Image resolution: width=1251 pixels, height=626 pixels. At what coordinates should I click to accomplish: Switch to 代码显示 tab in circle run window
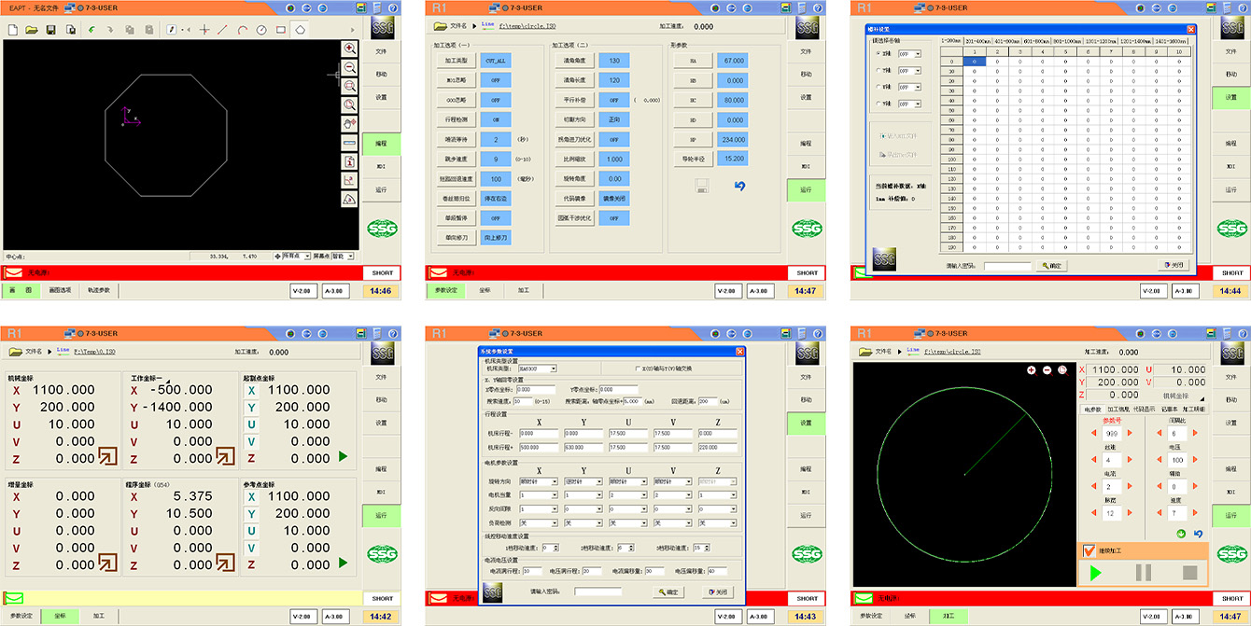point(1144,409)
